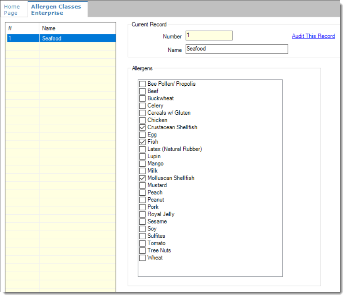Viewport: 346px width, 298px height.
Task: Click the Name column header
Action: [77, 28]
